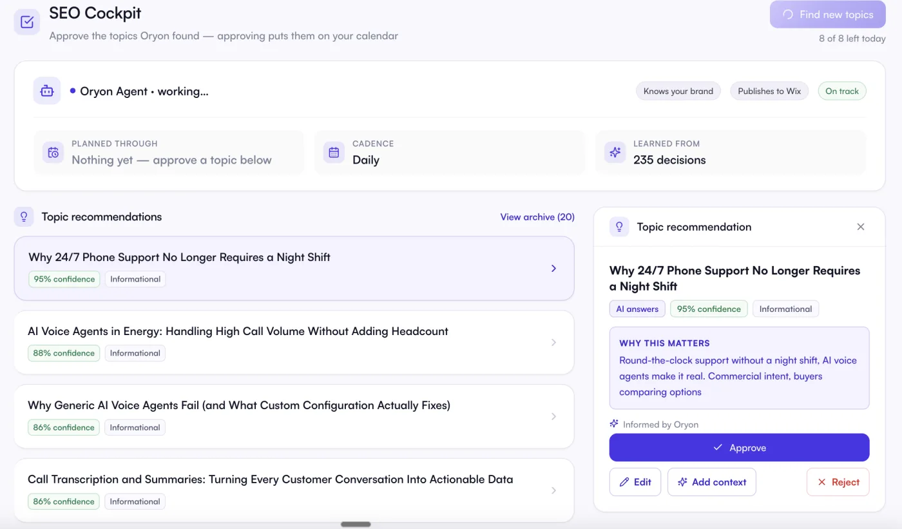Screen dimensions: 902x529
Task: Click the Find new topics button
Action: [x=827, y=14]
